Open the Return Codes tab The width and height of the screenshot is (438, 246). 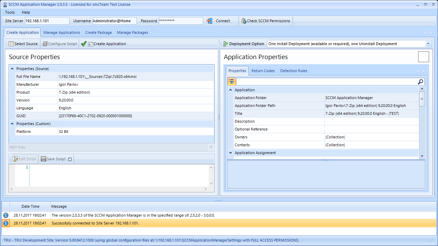(x=263, y=71)
